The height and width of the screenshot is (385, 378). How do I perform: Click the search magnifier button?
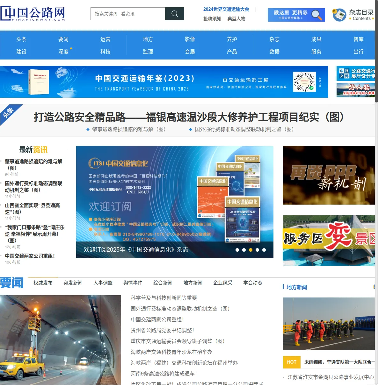[174, 14]
